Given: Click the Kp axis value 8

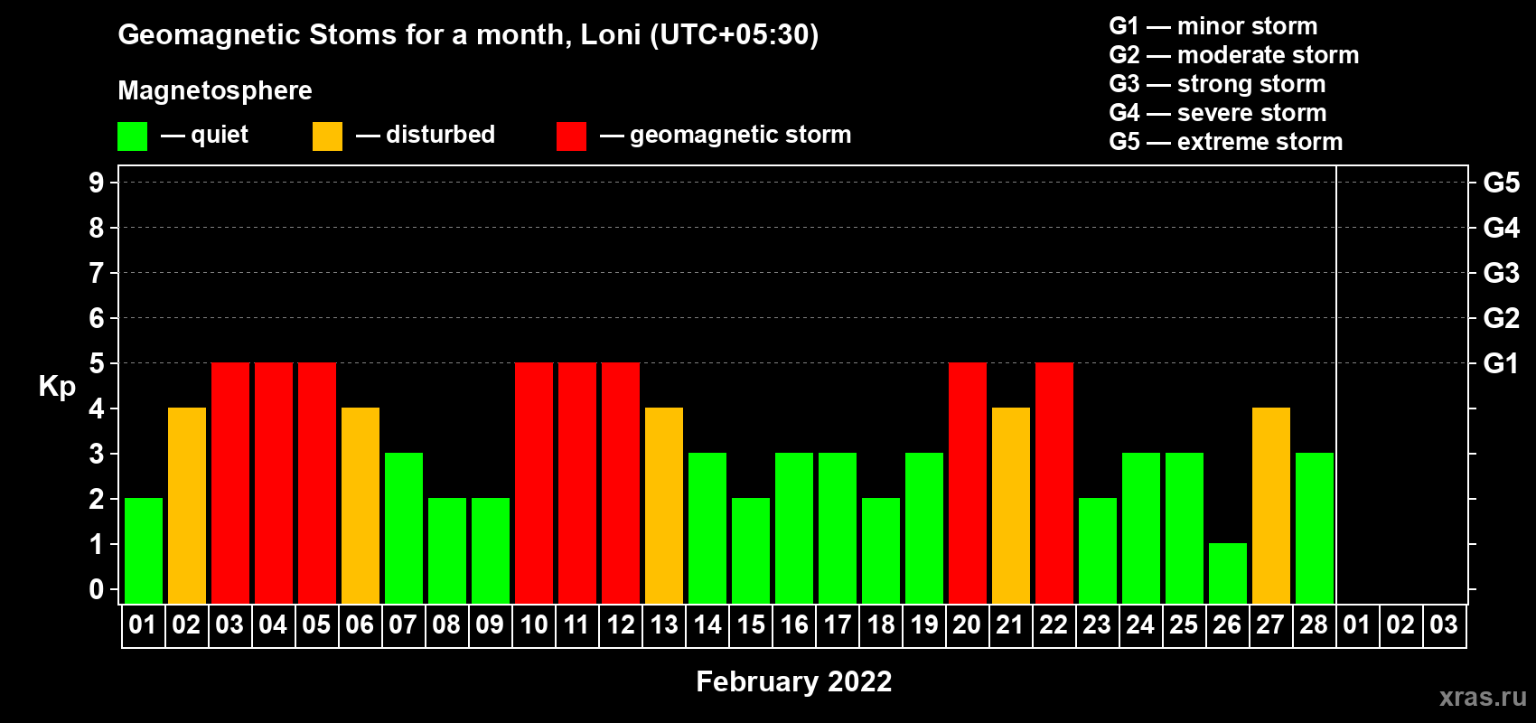Looking at the screenshot, I should pyautogui.click(x=97, y=228).
